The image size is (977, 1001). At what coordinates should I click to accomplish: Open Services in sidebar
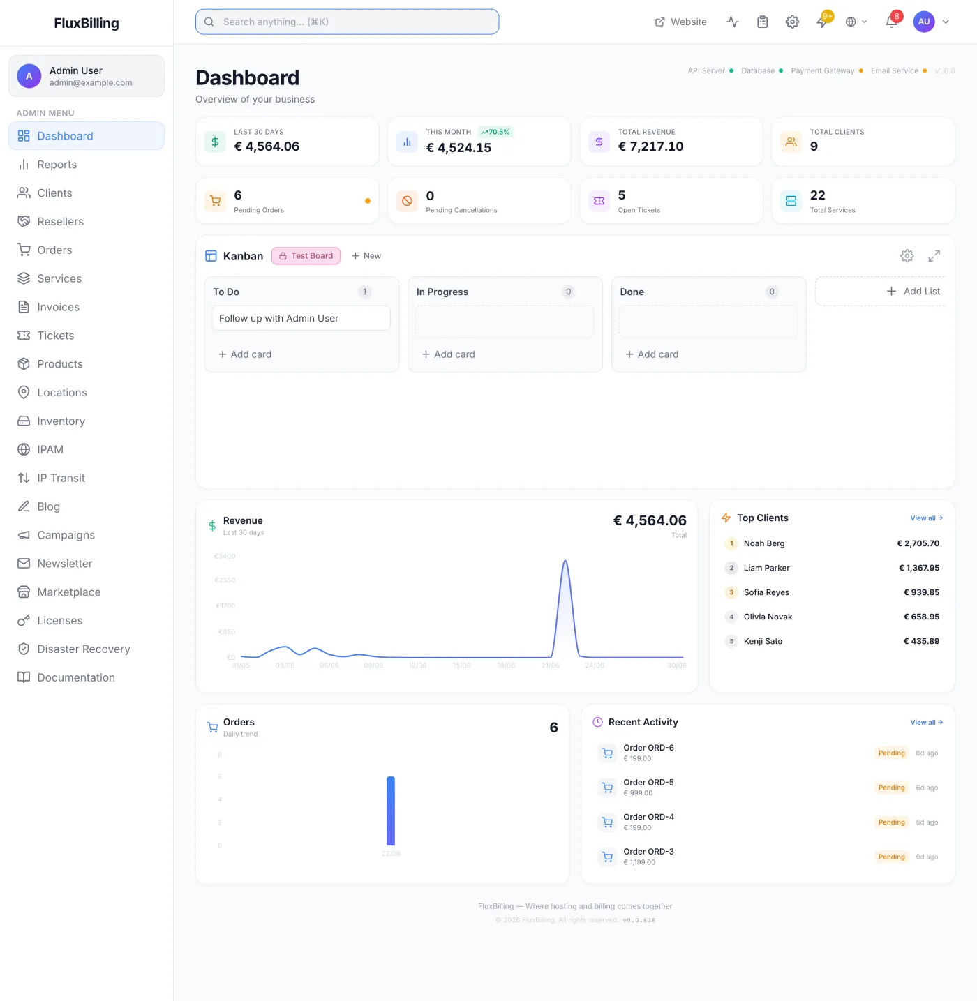87,278
